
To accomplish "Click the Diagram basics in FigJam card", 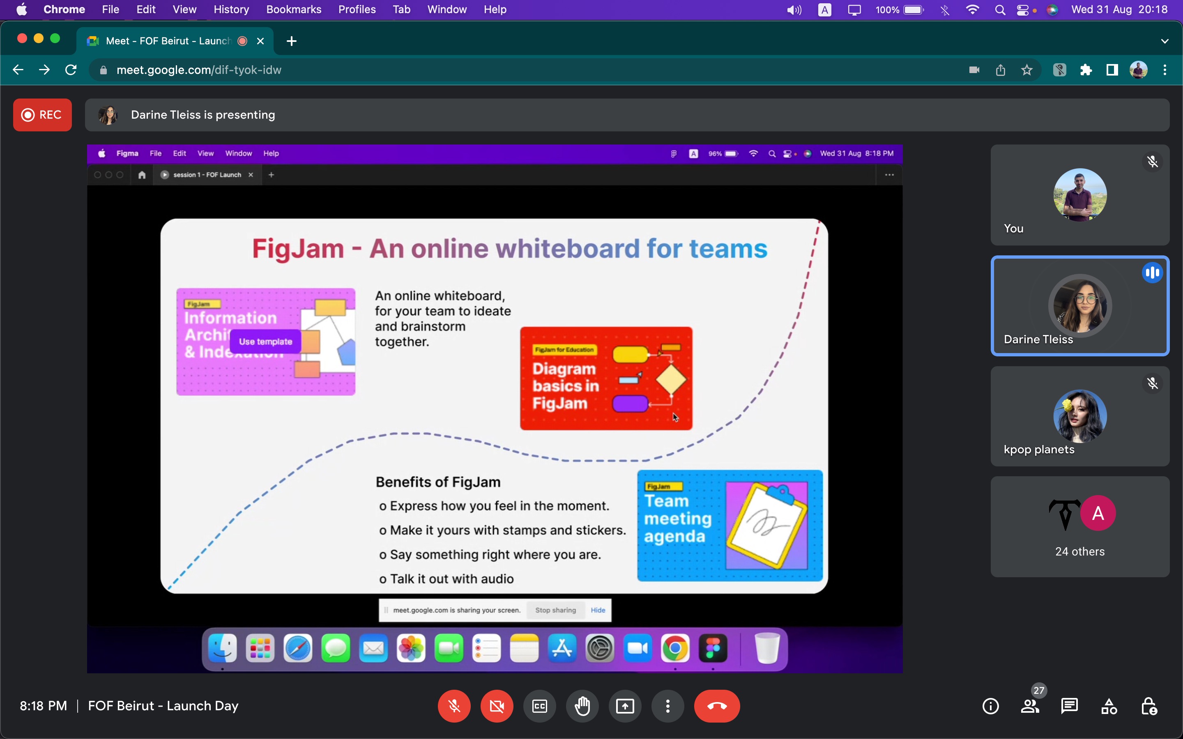I will click(606, 378).
